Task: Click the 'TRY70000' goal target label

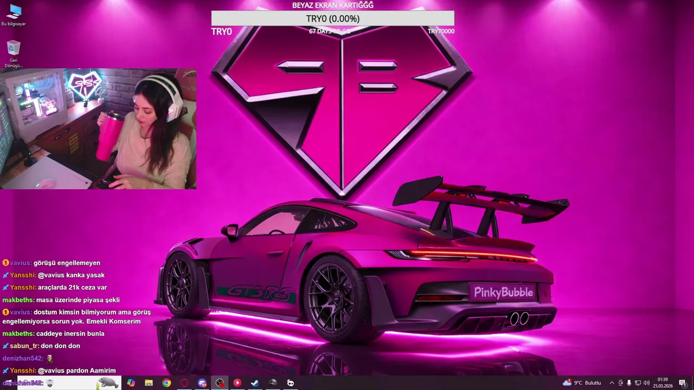Action: coord(441,31)
